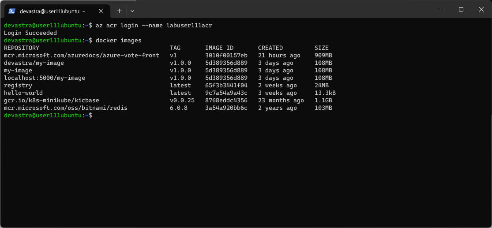Viewport: 492px width, 228px height.
Task: Click image ID 3a54a920bb6c
Action: 226,108
